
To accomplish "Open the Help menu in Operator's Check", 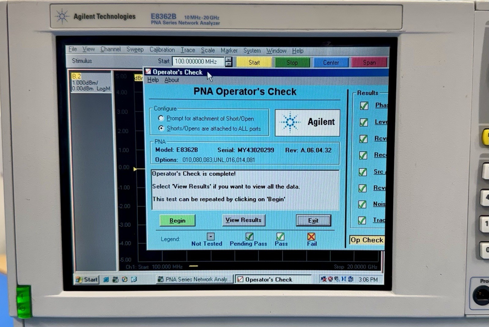I will click(x=153, y=80).
